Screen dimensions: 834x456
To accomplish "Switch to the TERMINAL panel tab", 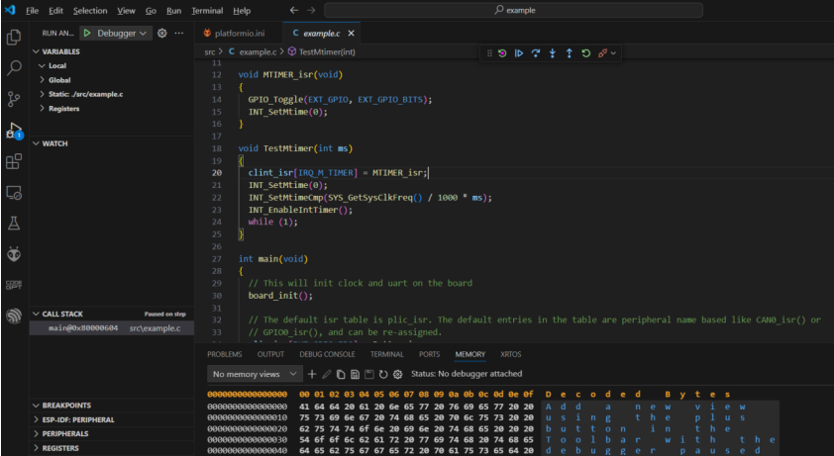I will [386, 354].
